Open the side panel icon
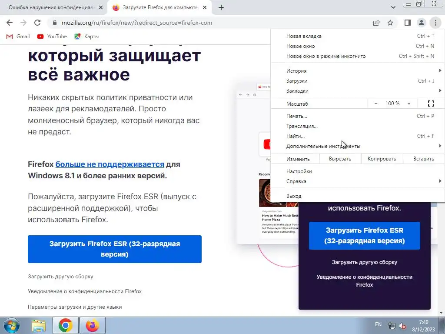This screenshot has width=445, height=334. tap(408, 23)
